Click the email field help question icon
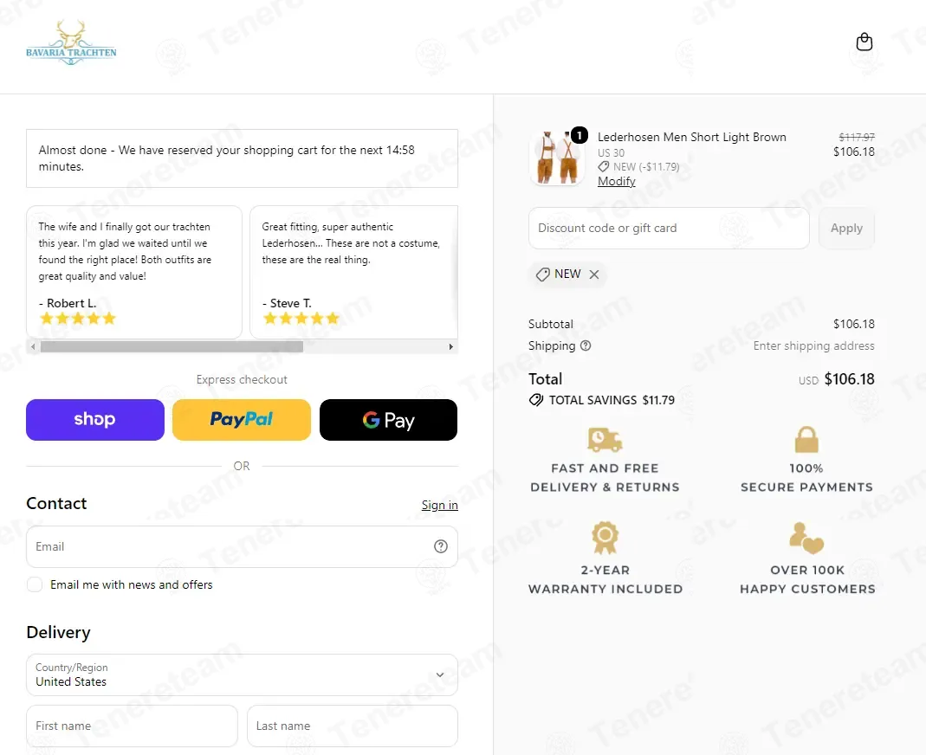 [441, 546]
